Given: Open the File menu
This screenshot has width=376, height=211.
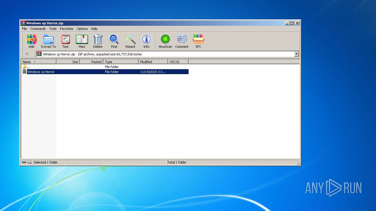Looking at the screenshot, I should click(24, 29).
